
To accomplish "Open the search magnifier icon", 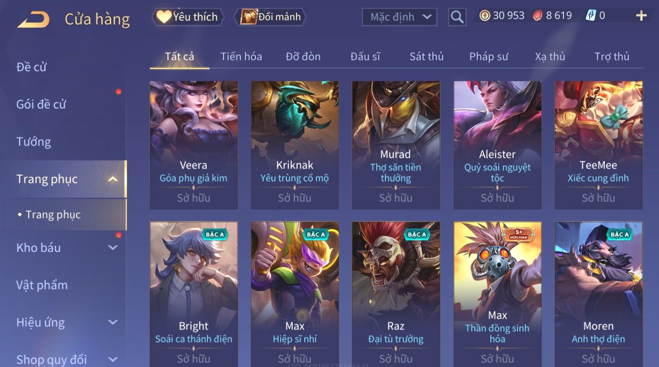I will click(457, 17).
